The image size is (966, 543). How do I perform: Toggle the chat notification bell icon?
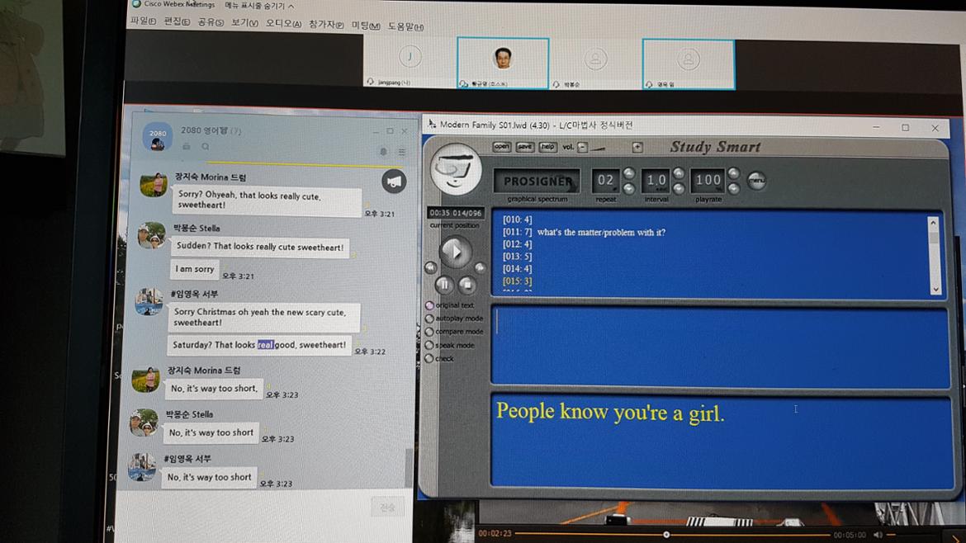383,152
